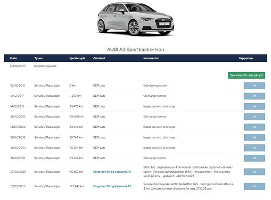This screenshot has height=200, width=271.
Task: Click the '103 943 km' mileage value
Action: point(76,186)
